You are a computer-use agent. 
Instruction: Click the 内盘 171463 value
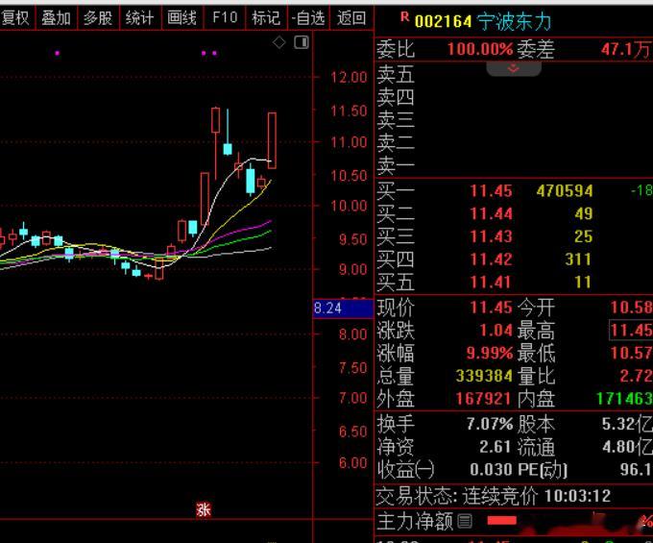click(624, 399)
